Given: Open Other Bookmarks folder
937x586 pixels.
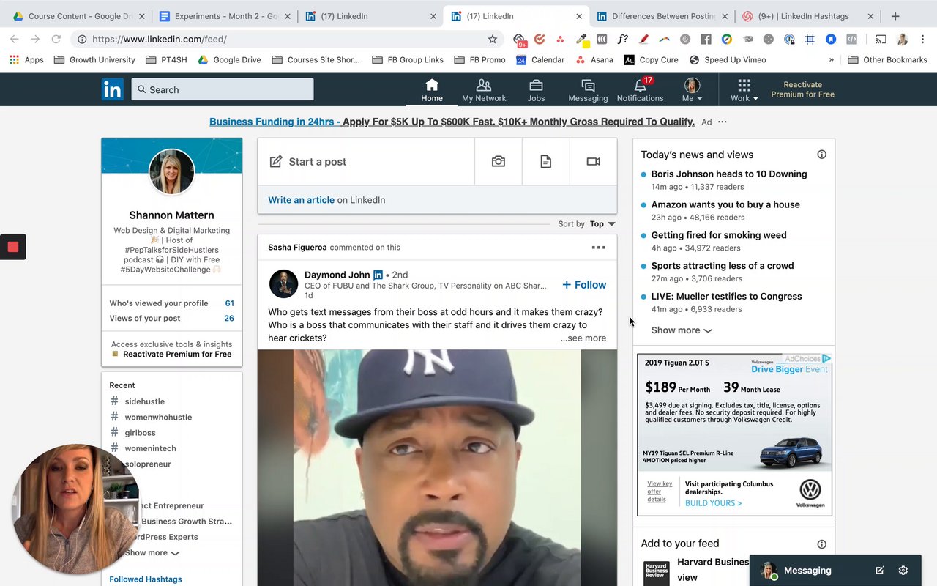Looking at the screenshot, I should [x=887, y=60].
